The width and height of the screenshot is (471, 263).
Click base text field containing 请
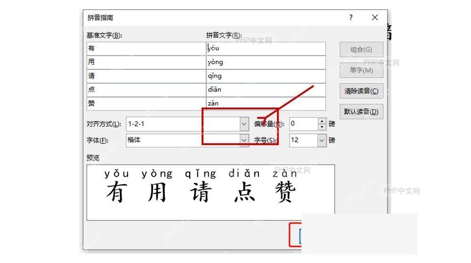point(146,76)
